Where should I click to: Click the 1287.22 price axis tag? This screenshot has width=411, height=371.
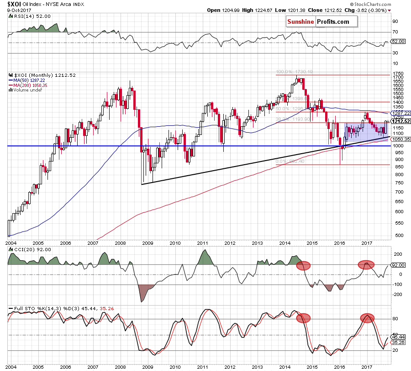pyautogui.click(x=400, y=113)
